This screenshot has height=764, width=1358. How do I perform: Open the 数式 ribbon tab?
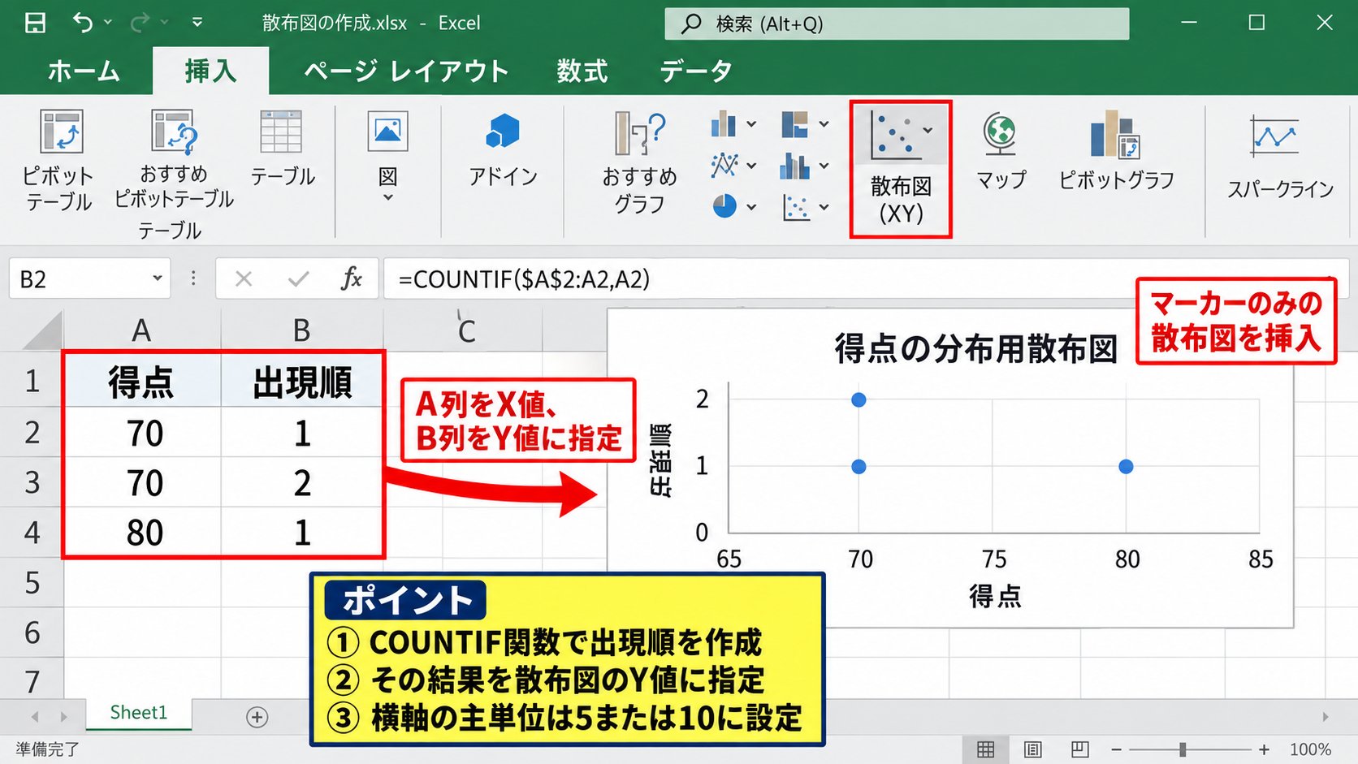pyautogui.click(x=582, y=71)
